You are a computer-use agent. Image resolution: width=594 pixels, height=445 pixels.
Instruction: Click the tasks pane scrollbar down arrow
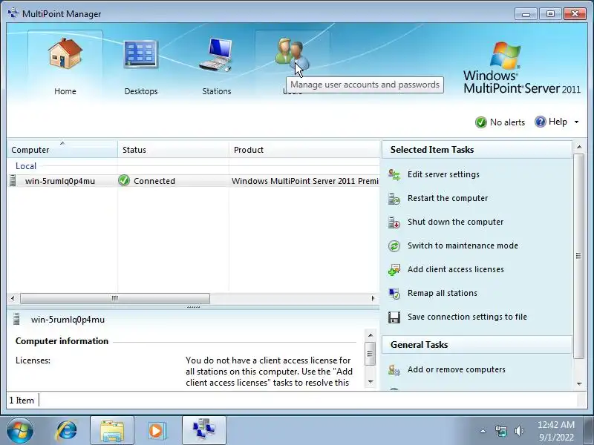579,383
